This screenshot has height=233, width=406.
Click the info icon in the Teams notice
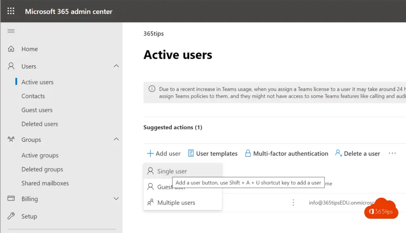click(152, 89)
